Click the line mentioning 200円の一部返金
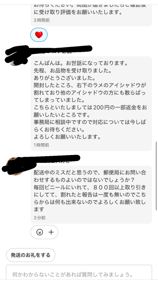The height and width of the screenshot is (281, 158). (90, 107)
